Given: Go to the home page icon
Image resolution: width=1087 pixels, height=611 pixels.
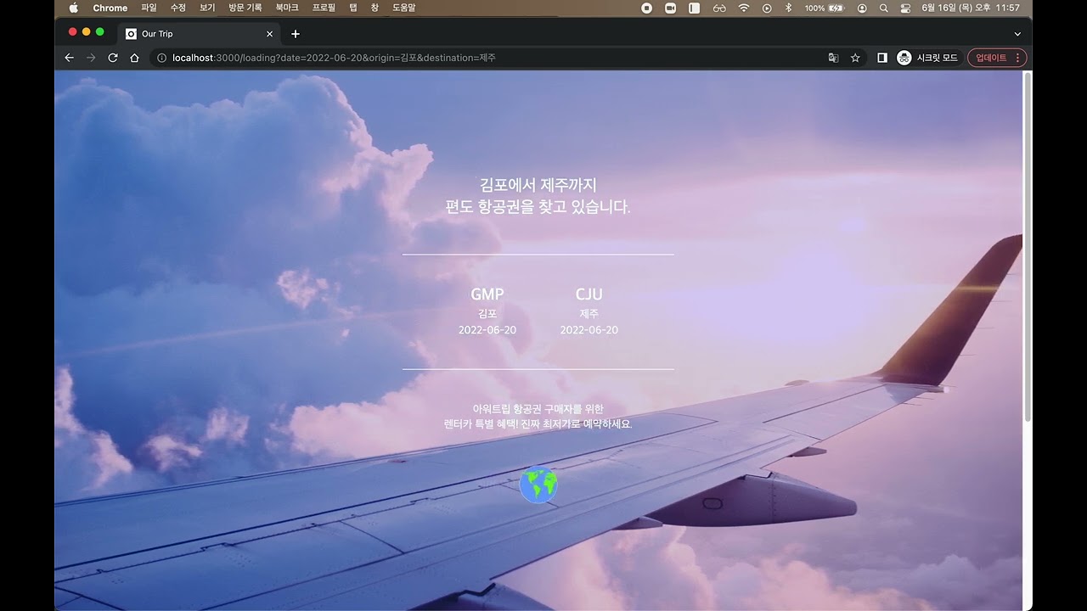Looking at the screenshot, I should [x=134, y=58].
